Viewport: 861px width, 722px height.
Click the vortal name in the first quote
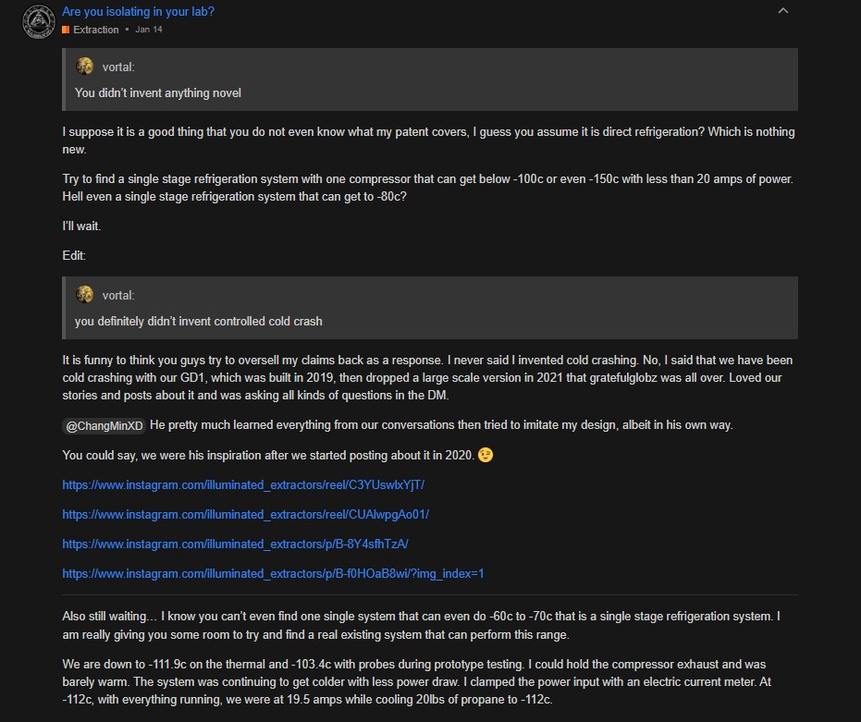tap(118, 67)
